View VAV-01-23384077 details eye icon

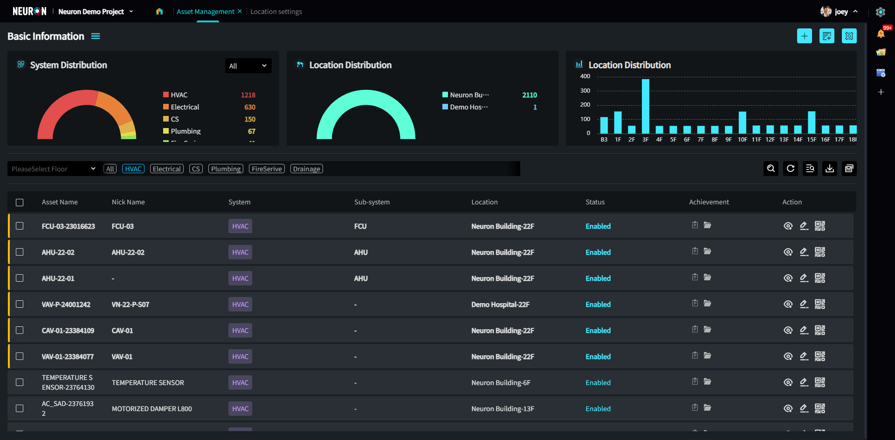click(x=788, y=356)
